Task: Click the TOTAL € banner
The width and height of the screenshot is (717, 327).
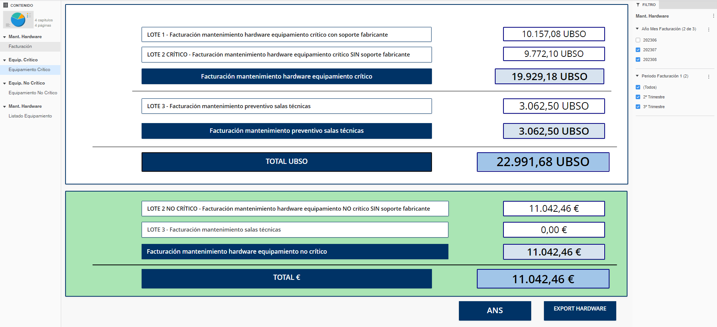Action: pos(287,278)
